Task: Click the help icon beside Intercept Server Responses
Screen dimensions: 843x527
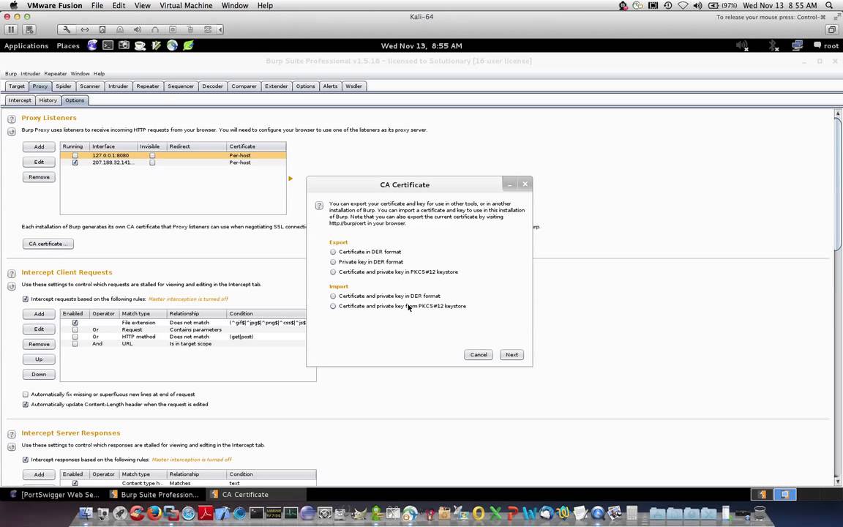Action: pyautogui.click(x=11, y=434)
